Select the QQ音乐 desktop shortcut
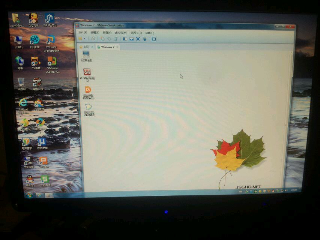This screenshot has width=320, height=240. click(x=25, y=124)
